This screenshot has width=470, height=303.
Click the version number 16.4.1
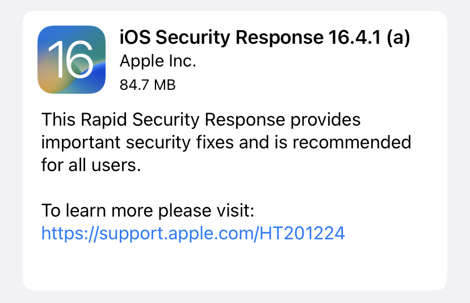point(349,38)
